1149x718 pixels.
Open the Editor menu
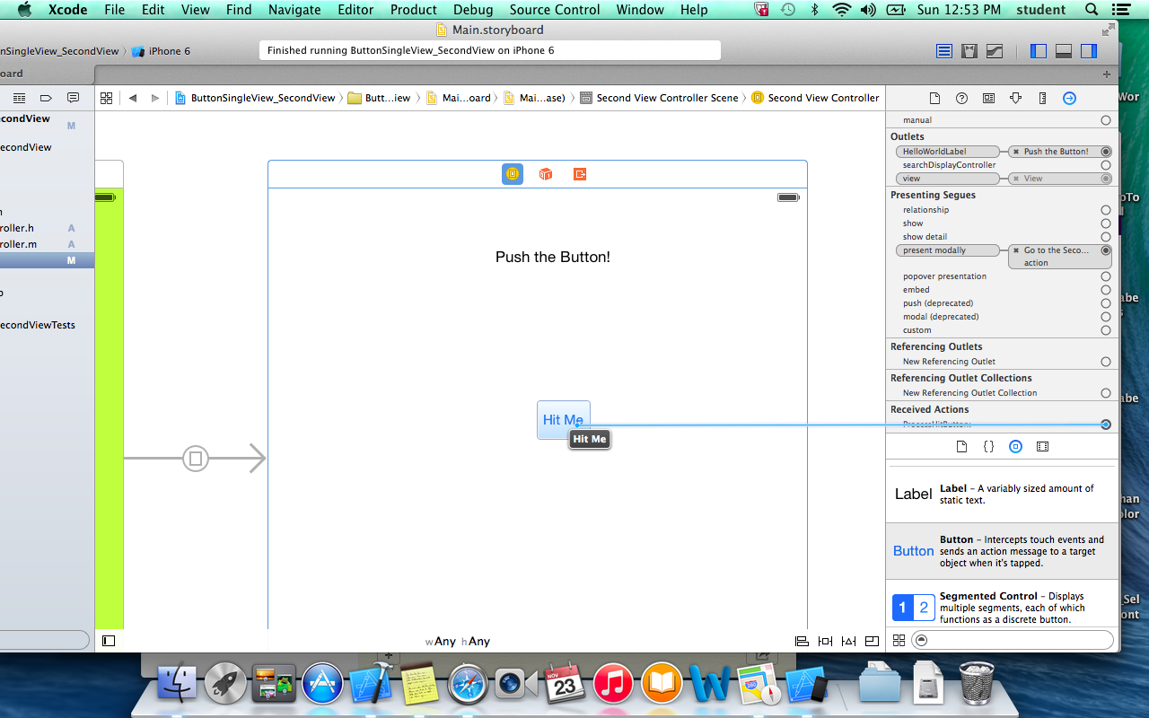click(355, 10)
